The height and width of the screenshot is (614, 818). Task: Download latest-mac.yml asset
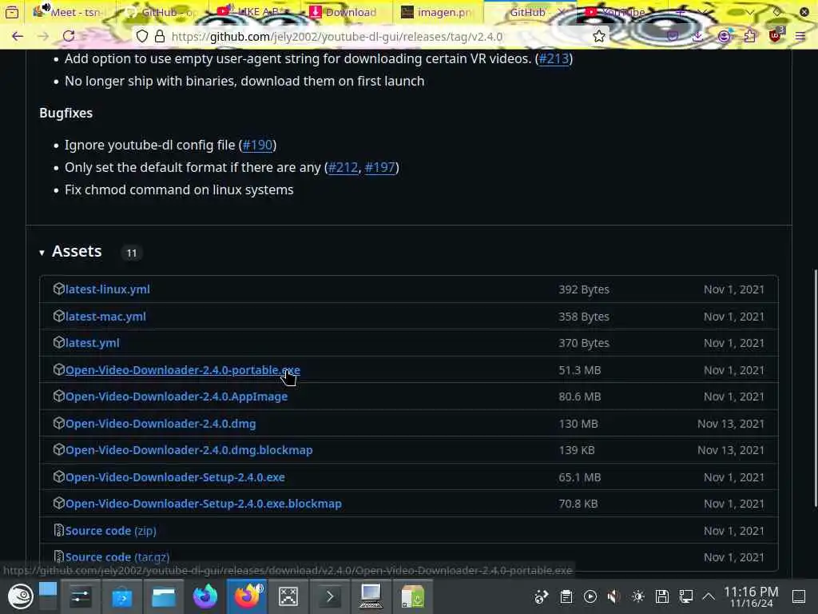[x=105, y=317]
